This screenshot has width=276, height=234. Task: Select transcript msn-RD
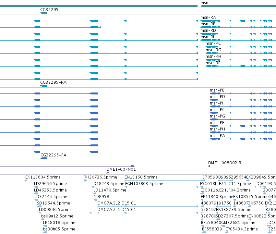point(208,31)
